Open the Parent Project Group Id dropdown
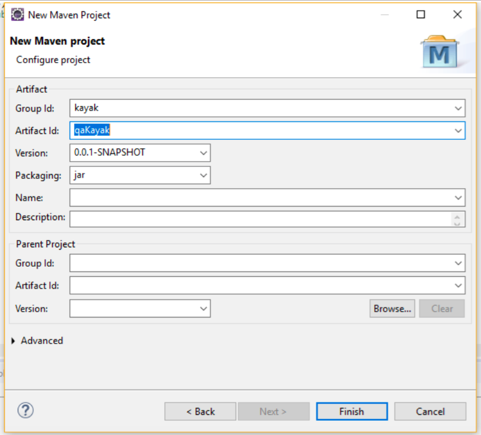The height and width of the screenshot is (435, 481). pos(458,263)
